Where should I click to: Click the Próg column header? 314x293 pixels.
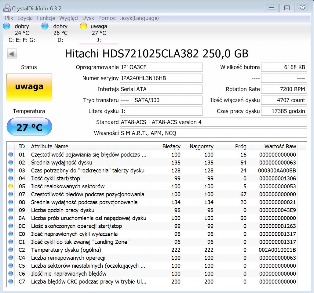[232, 146]
